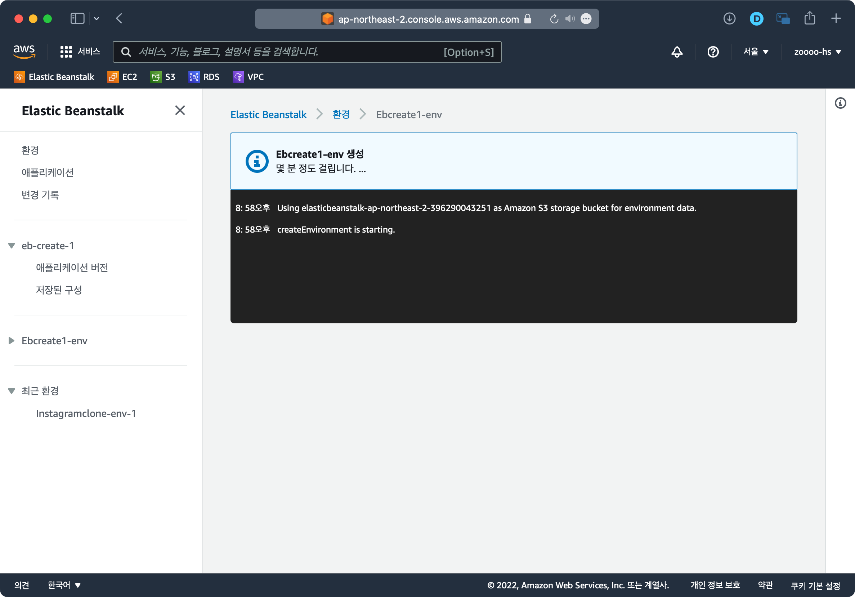Select 변경 기록 in the side navigation

(40, 195)
